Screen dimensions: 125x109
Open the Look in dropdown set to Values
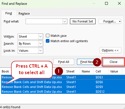[30, 51]
